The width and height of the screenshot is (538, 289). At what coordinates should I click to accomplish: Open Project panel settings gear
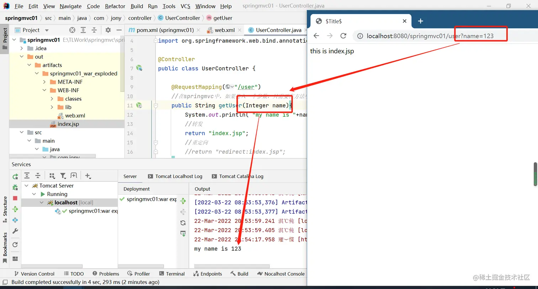(108, 30)
